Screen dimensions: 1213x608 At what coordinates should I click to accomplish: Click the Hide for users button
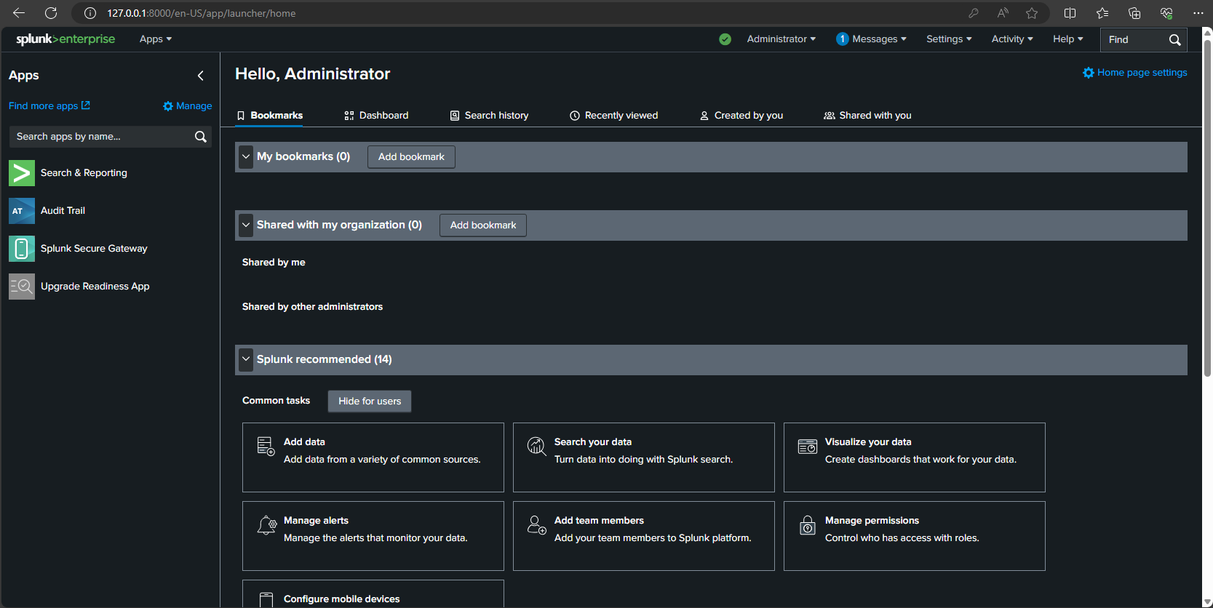pyautogui.click(x=370, y=401)
